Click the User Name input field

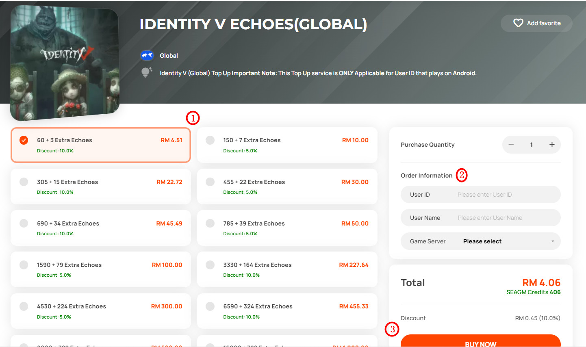[481, 218]
